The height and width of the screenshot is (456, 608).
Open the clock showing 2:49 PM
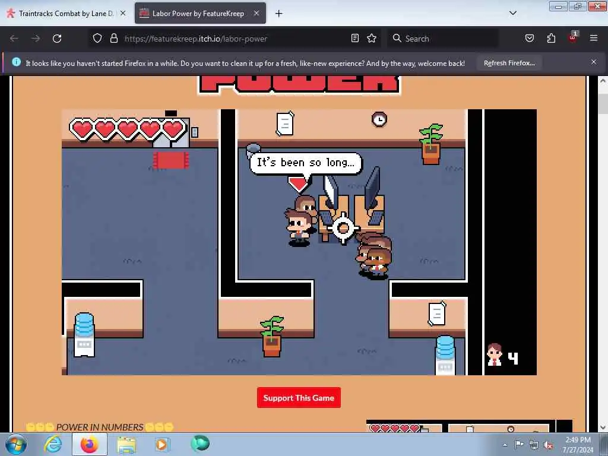point(578,445)
